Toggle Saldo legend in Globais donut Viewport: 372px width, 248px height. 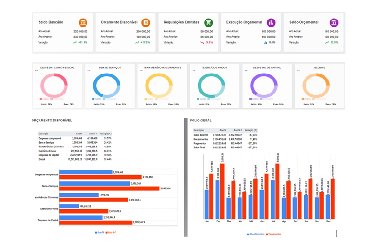tap(306, 99)
